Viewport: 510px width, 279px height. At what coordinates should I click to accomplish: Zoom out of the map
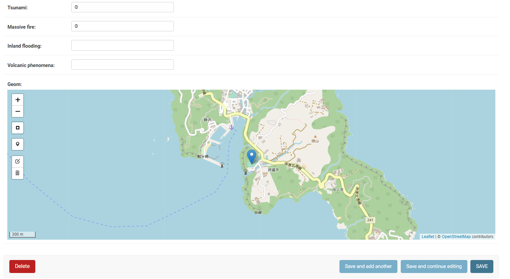18,111
